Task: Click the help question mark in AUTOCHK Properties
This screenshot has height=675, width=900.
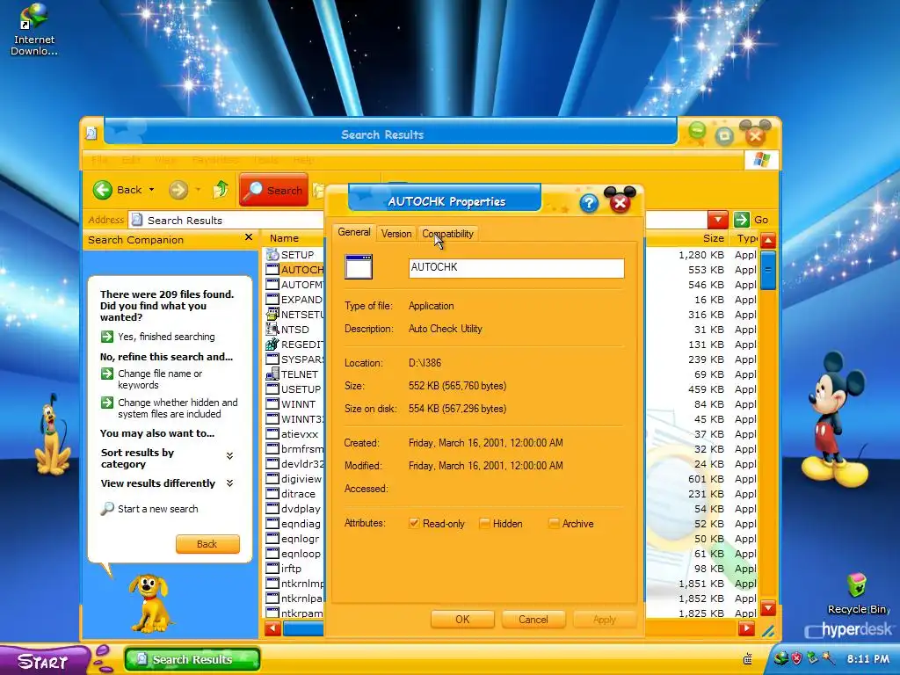Action: coord(588,203)
